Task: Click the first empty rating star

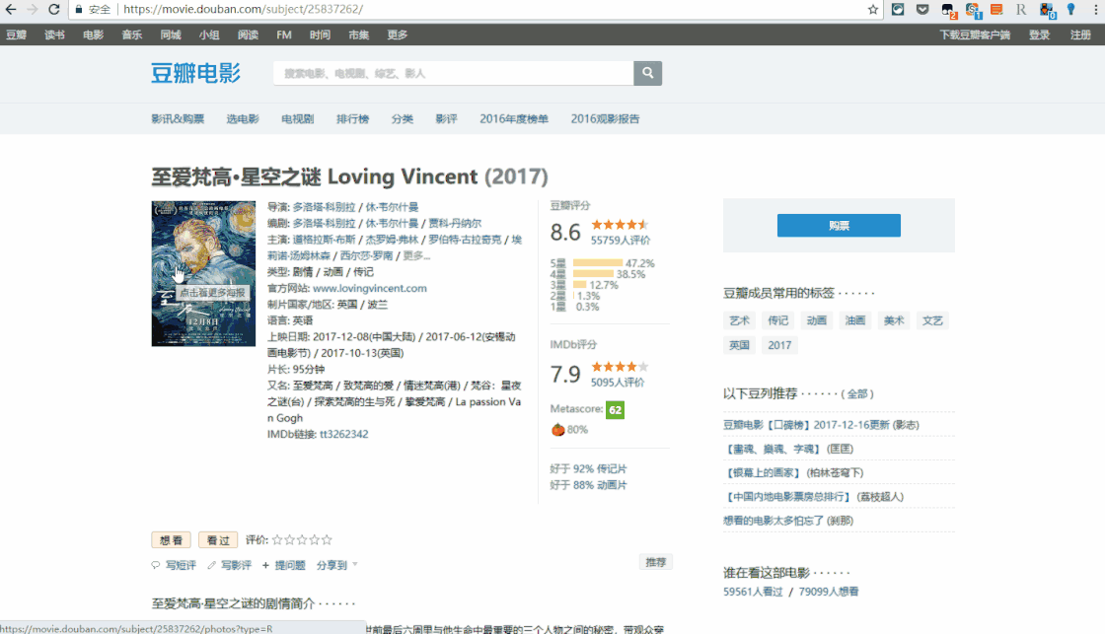Action: coord(277,539)
